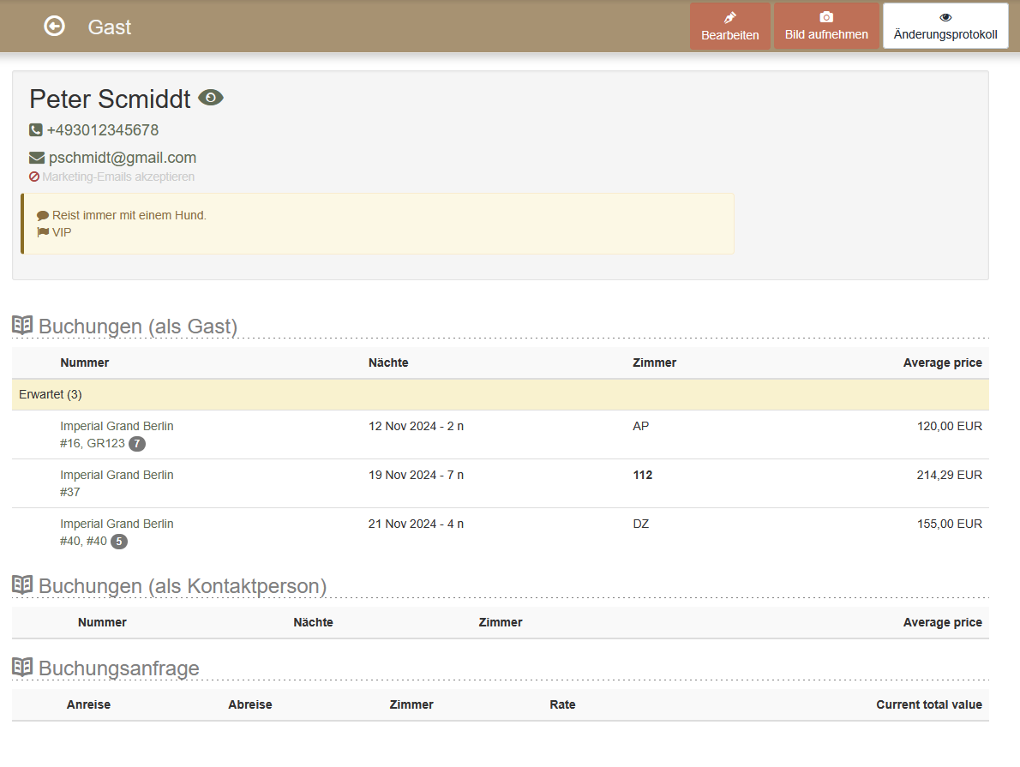Click room type AP
Viewport: 1020px width, 767px height.
tap(641, 426)
